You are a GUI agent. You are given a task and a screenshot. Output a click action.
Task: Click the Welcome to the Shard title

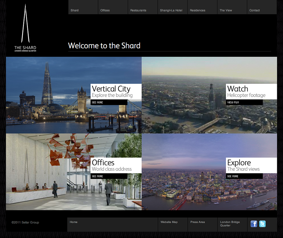[x=104, y=46]
